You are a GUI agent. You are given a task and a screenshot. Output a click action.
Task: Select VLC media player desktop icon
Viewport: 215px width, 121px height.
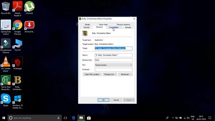tap(6, 64)
